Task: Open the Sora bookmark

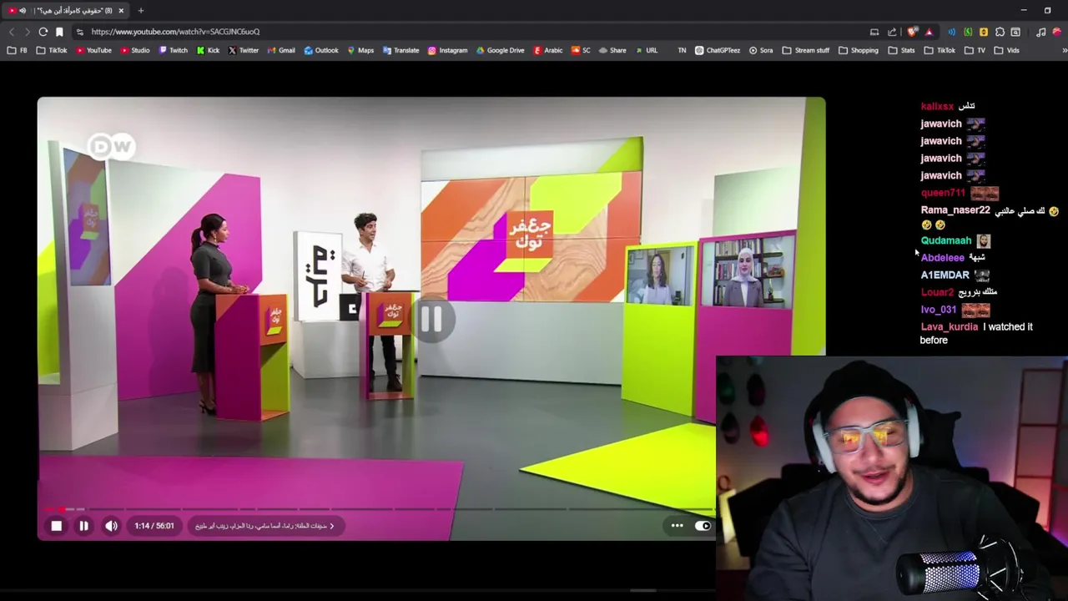Action: [761, 50]
